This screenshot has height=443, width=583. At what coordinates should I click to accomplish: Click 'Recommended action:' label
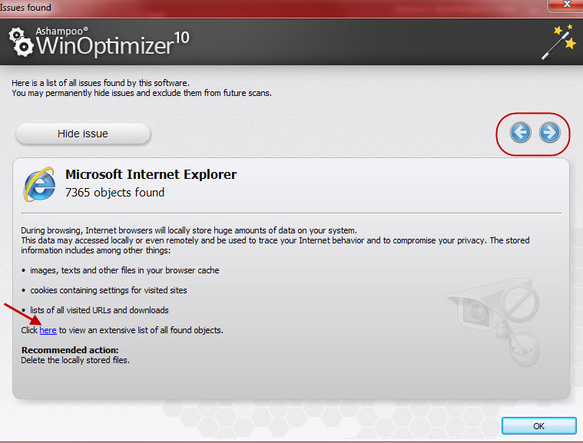70,350
